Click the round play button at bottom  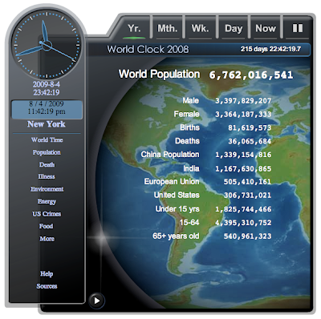tap(96, 301)
